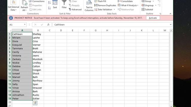Image resolution: width=191 pixels, height=107 pixels.
Task: Click Clear filter command
Action: pyautogui.click(x=73, y=1)
